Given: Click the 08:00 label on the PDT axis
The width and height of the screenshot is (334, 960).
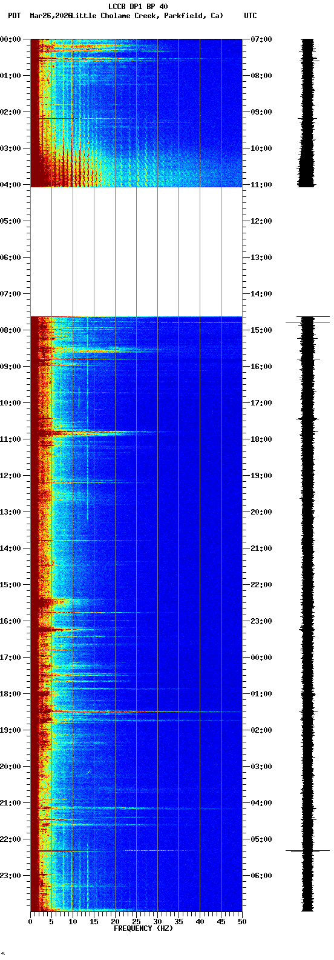Looking at the screenshot, I should pos(11,330).
